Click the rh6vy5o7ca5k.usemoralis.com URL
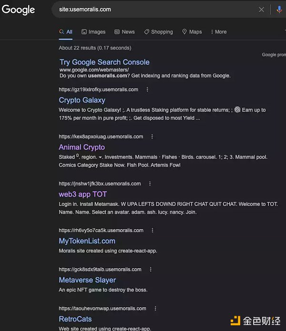The image size is (286, 331). click(101, 230)
